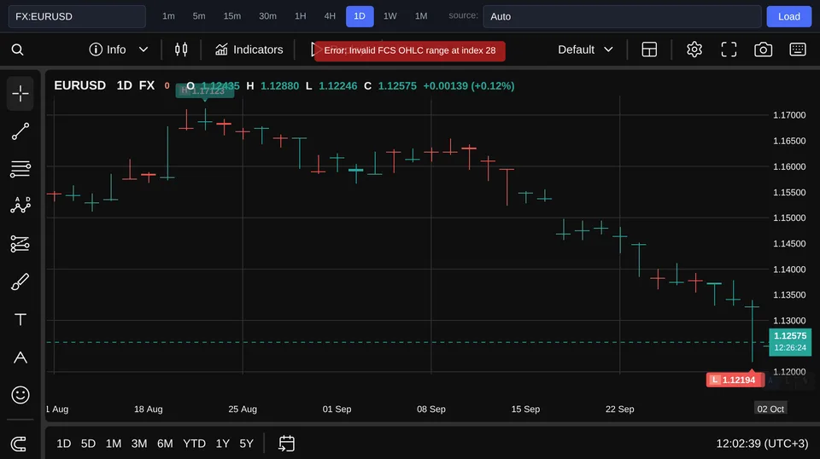The height and width of the screenshot is (459, 820).
Task: Set bottom range to 5D
Action: pos(88,444)
